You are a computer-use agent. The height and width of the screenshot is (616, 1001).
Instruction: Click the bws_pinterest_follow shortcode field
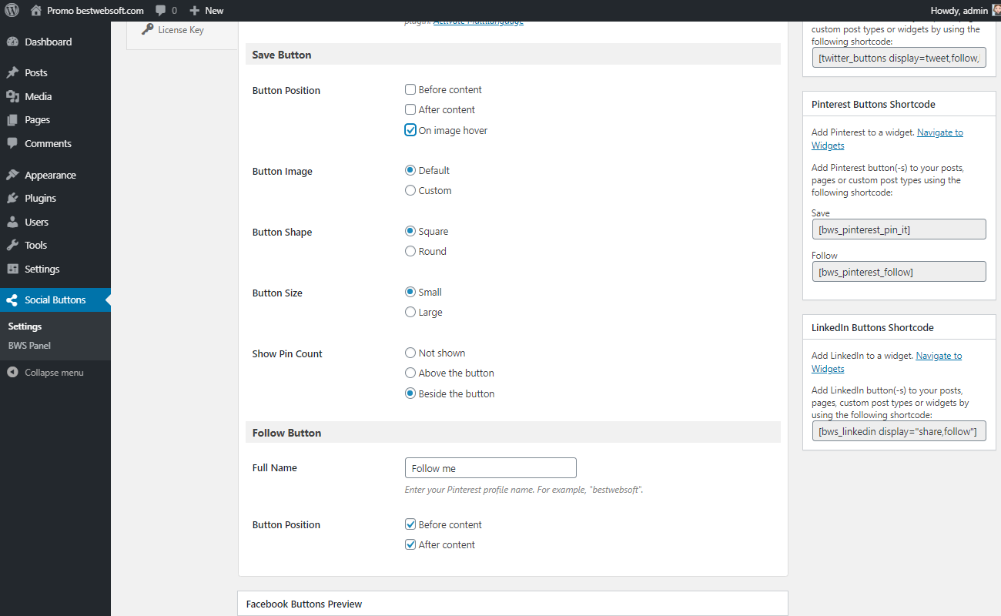click(899, 272)
